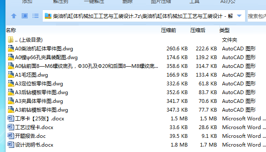
Task: Click DWG icon of A0钻前面8—M6螺纹底孔 file
Action: click(11, 66)
